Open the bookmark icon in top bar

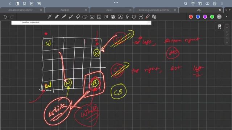pyautogui.click(x=24, y=4)
